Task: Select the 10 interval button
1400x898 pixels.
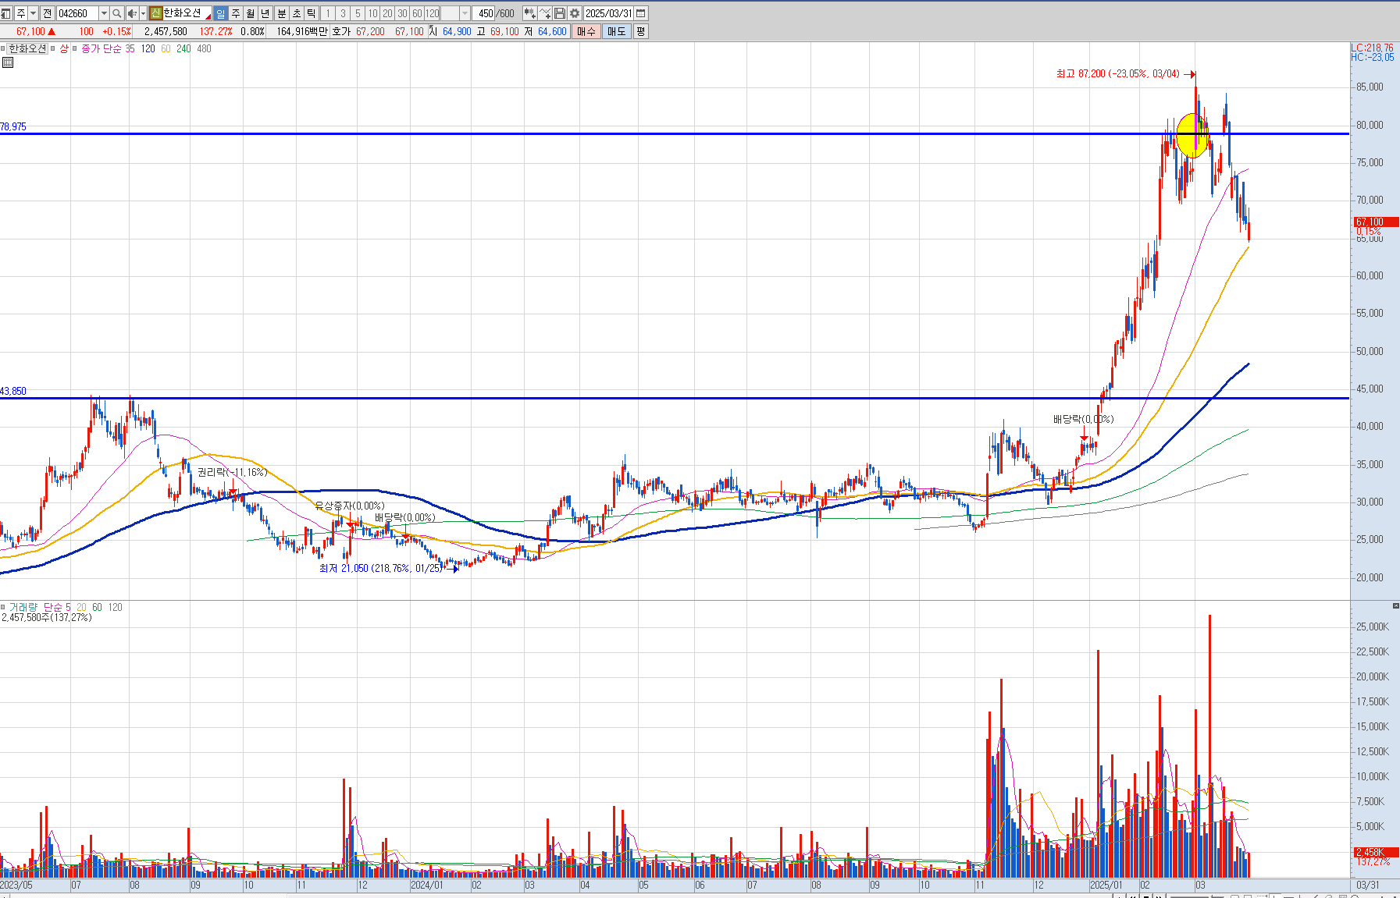Action: [372, 13]
